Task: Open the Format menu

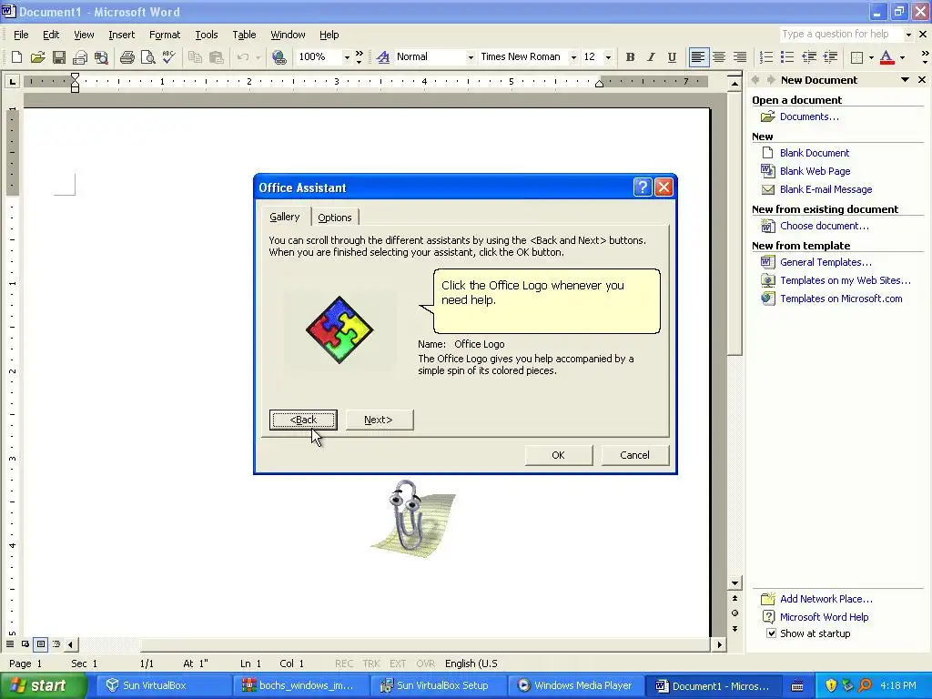Action: tap(165, 35)
